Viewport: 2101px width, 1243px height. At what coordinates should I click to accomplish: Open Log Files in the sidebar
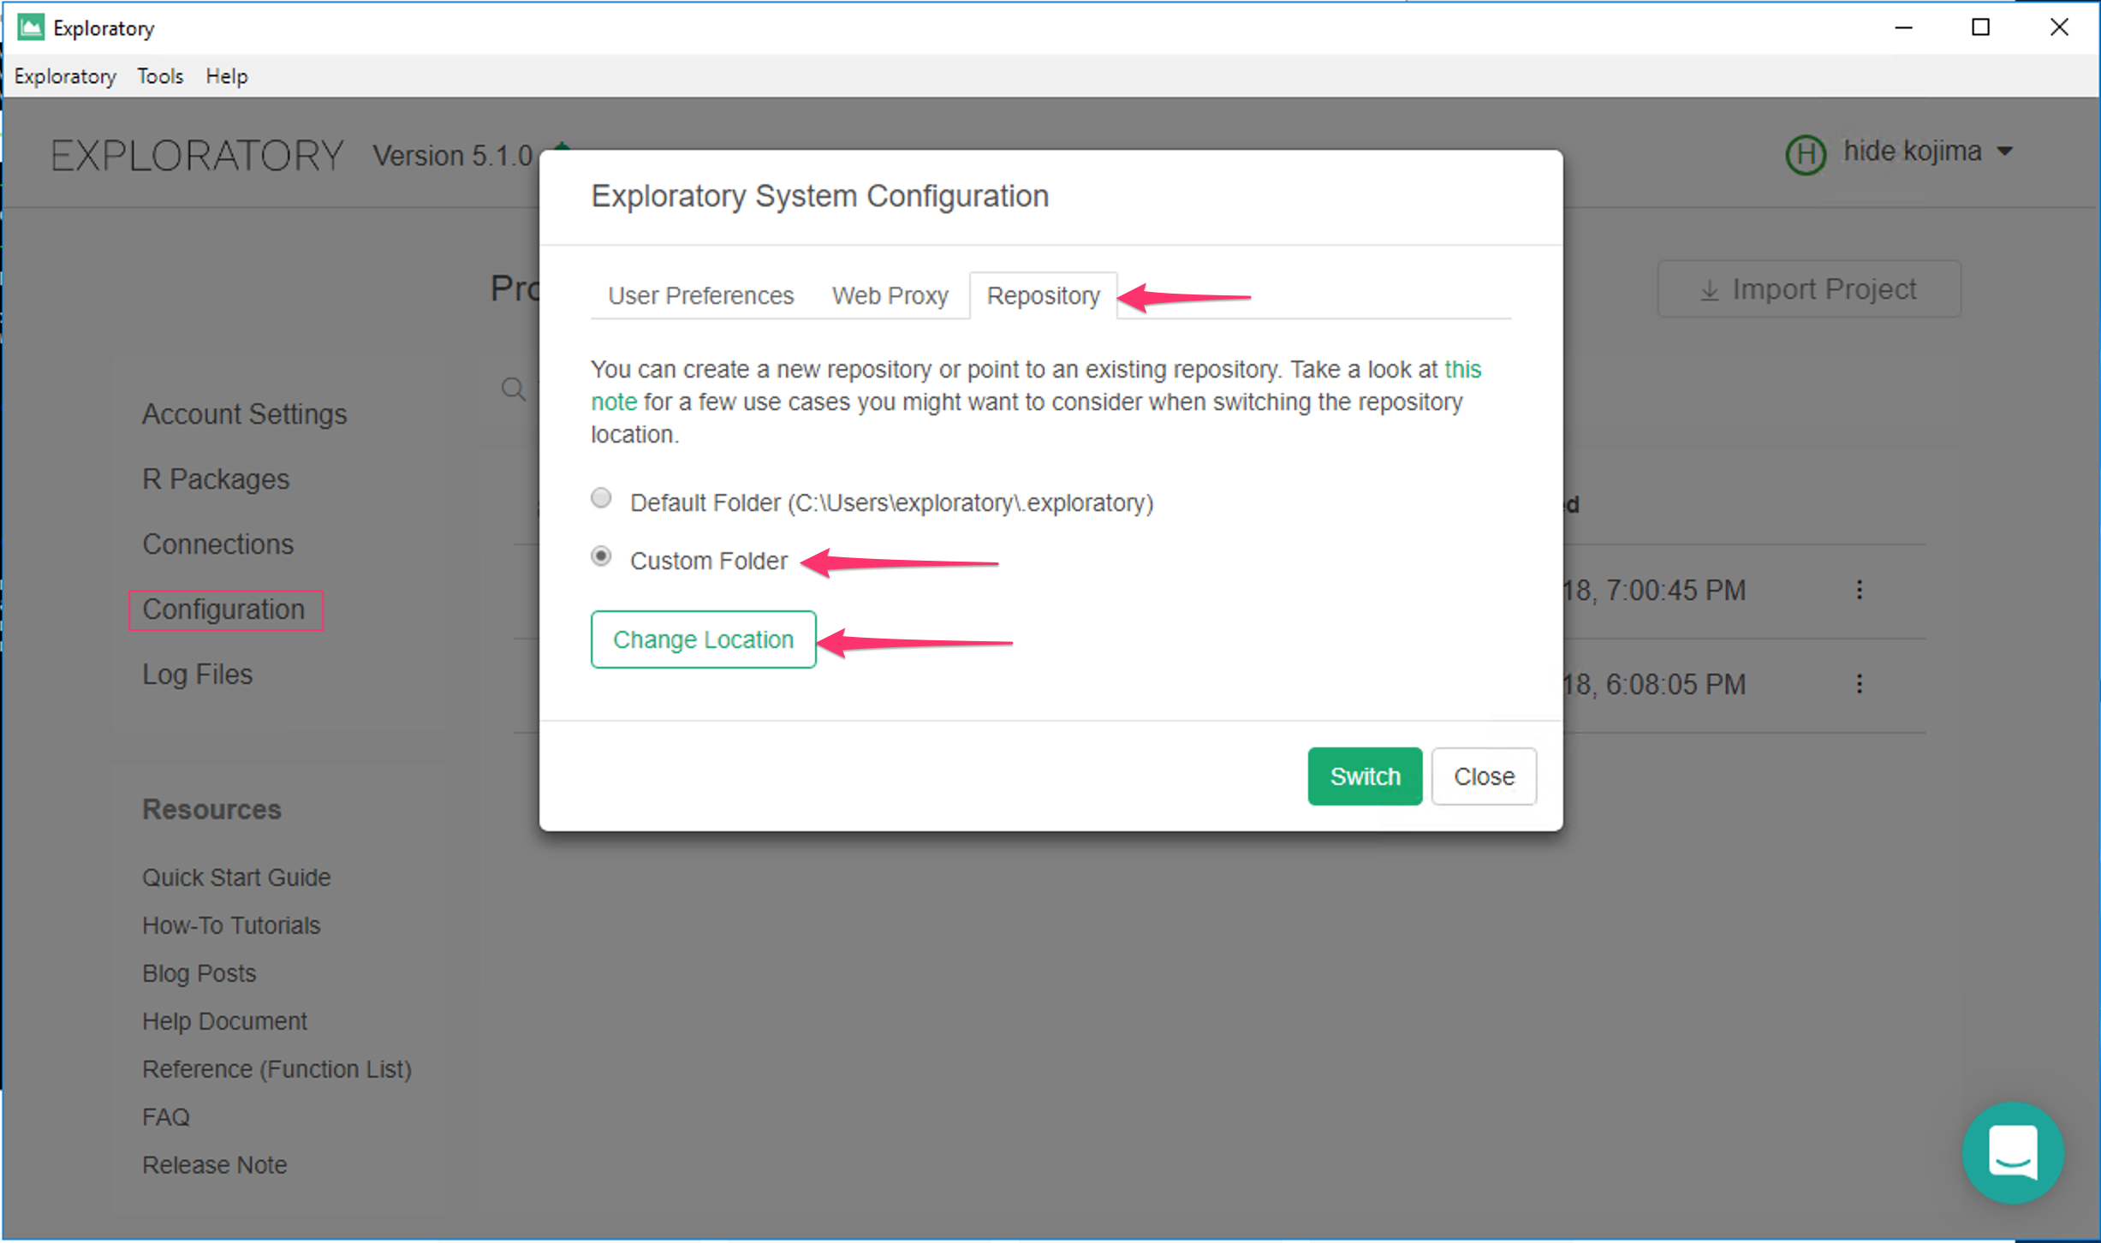197,675
